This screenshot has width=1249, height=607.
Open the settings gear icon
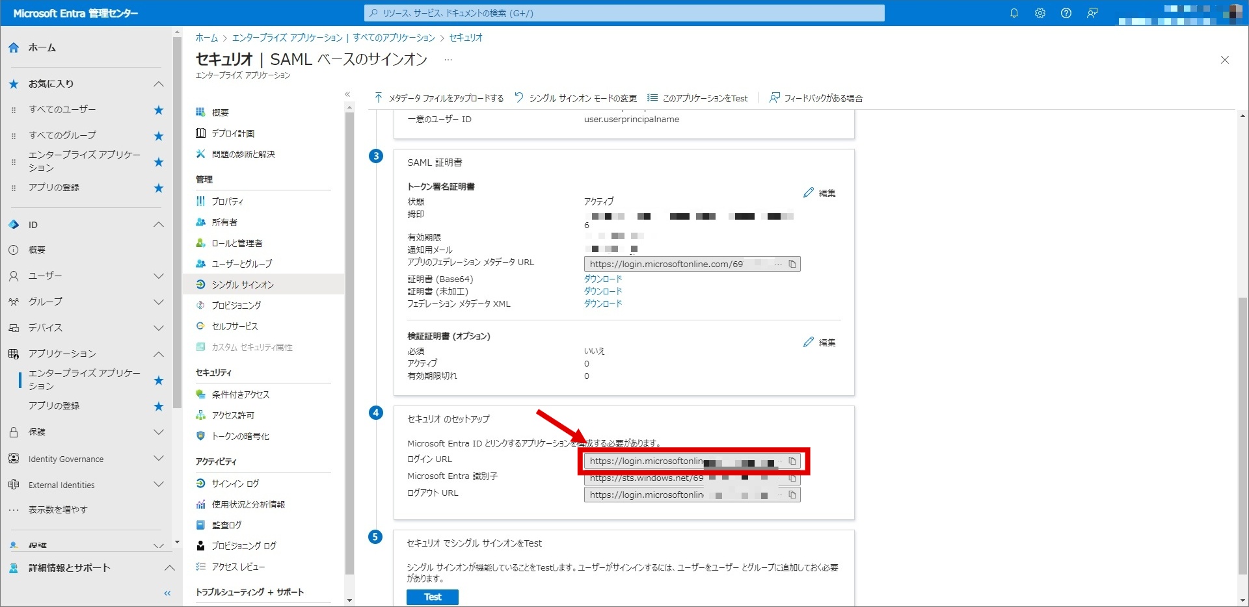[x=1040, y=13]
